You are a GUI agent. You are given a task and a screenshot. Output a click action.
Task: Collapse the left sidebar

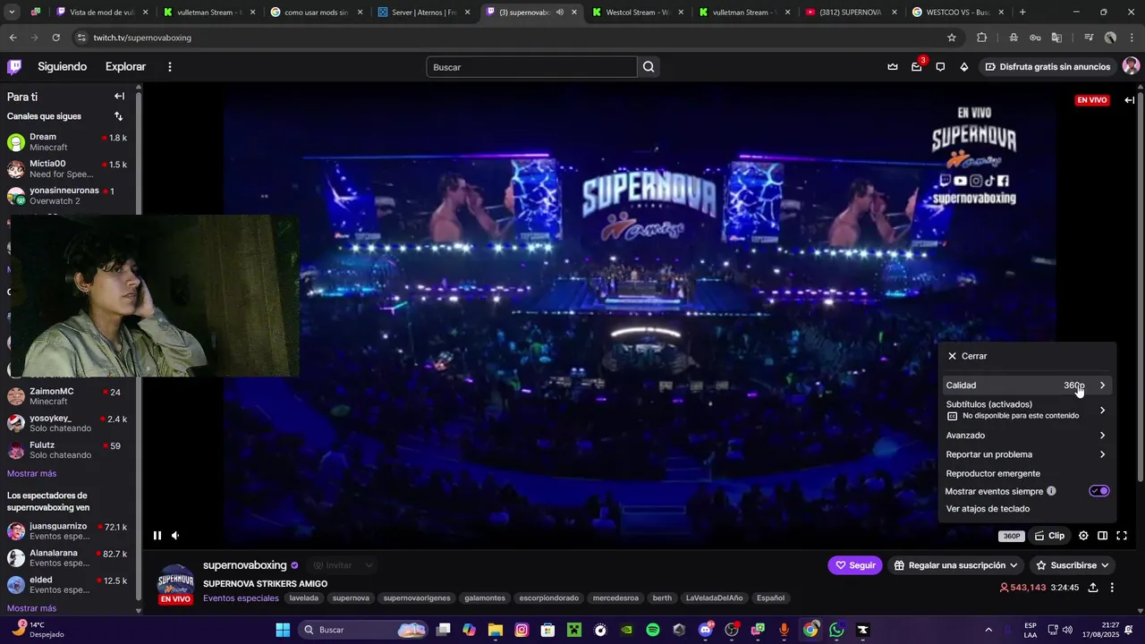coord(119,97)
